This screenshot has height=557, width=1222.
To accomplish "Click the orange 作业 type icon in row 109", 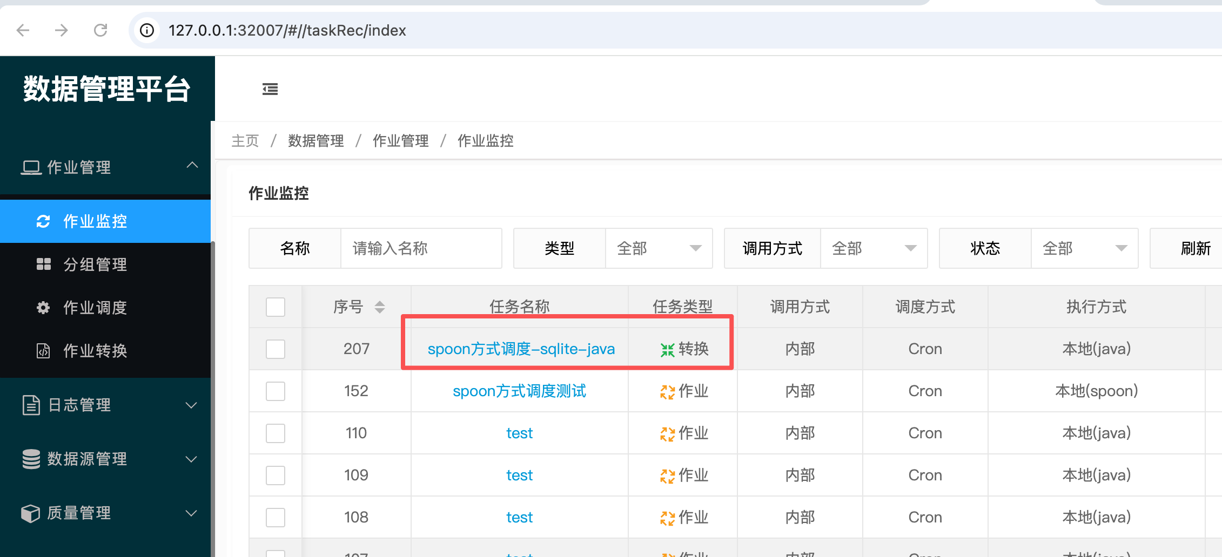I will [667, 476].
